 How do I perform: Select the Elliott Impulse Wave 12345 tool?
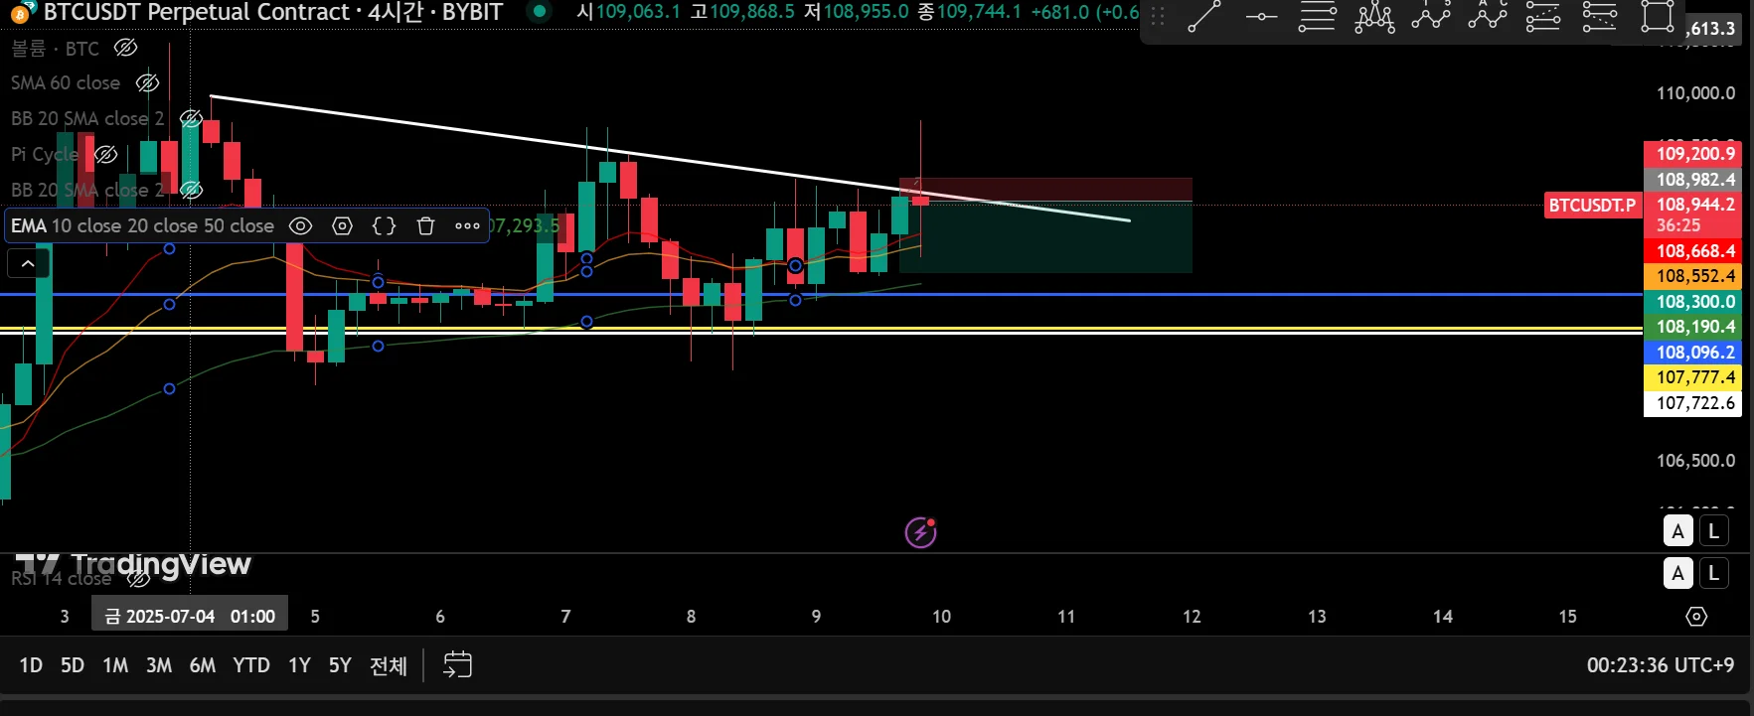click(1431, 16)
